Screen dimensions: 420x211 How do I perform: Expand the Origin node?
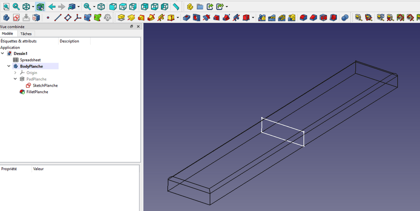point(15,73)
